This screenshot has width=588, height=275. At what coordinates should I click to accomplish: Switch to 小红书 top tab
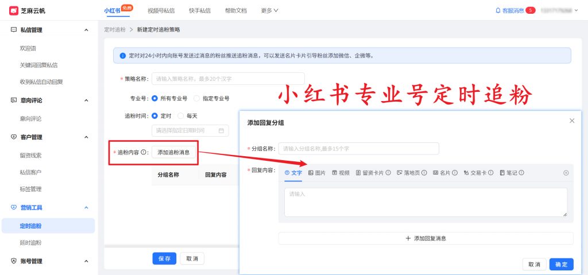pyautogui.click(x=112, y=10)
